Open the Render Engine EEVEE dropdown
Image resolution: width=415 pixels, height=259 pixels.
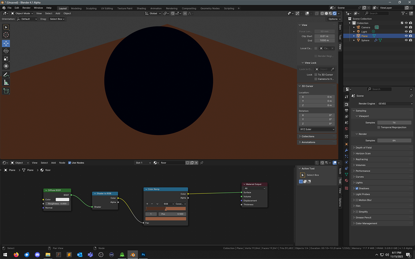point(395,104)
